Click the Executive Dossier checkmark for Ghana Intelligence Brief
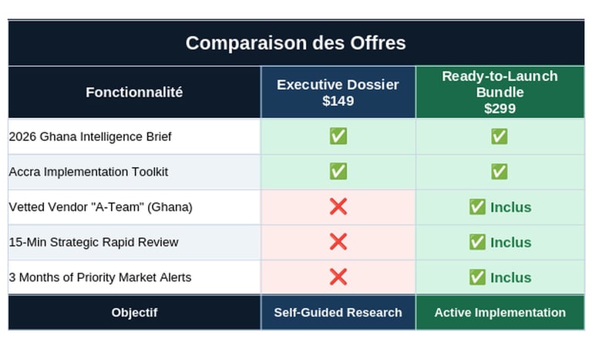The height and width of the screenshot is (349, 592). coord(338,136)
